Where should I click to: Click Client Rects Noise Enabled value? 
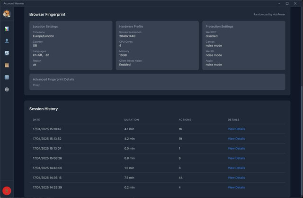tap(125, 65)
